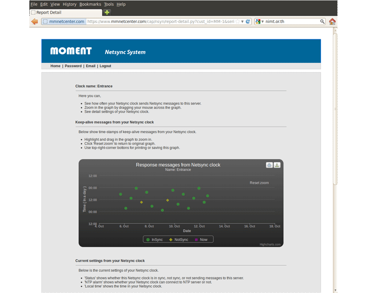Click the URL address field
This screenshot has width=366, height=293.
[x=161, y=21]
